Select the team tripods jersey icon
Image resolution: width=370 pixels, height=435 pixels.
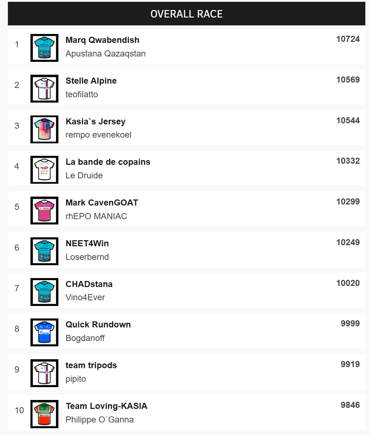(x=44, y=373)
